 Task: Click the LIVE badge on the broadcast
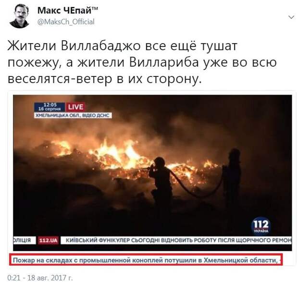[75, 107]
